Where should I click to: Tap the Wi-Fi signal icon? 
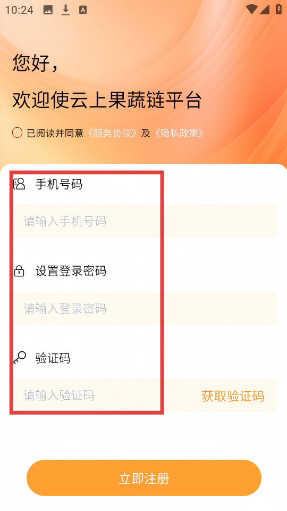pos(251,9)
